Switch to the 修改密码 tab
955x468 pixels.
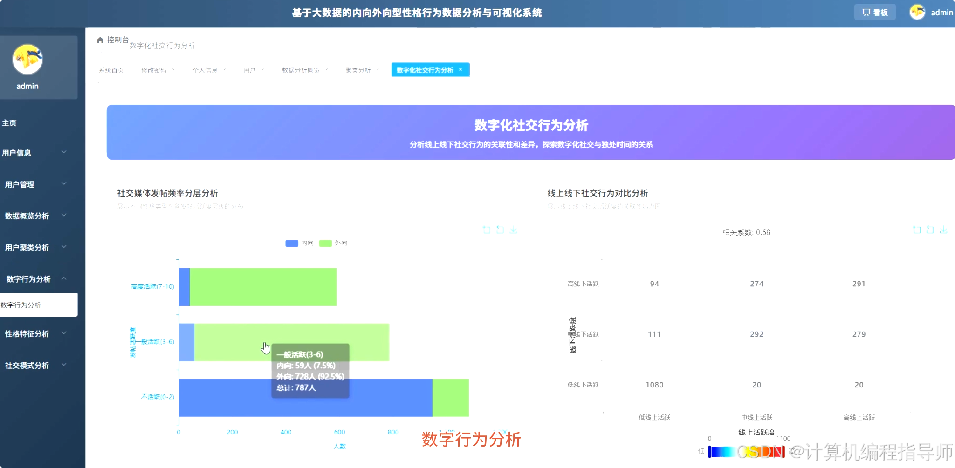click(154, 70)
